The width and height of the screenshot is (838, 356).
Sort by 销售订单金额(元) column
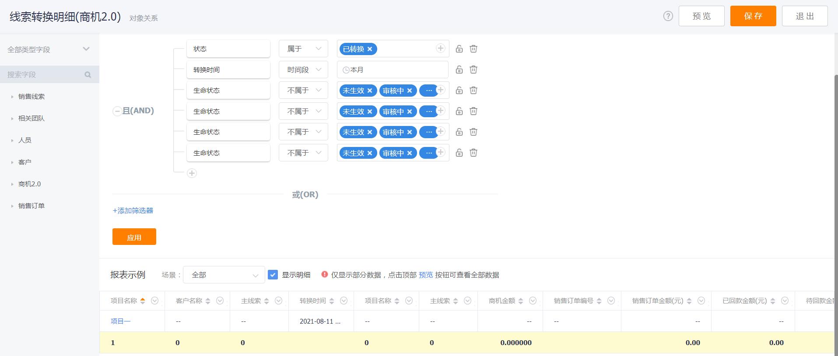(x=689, y=301)
